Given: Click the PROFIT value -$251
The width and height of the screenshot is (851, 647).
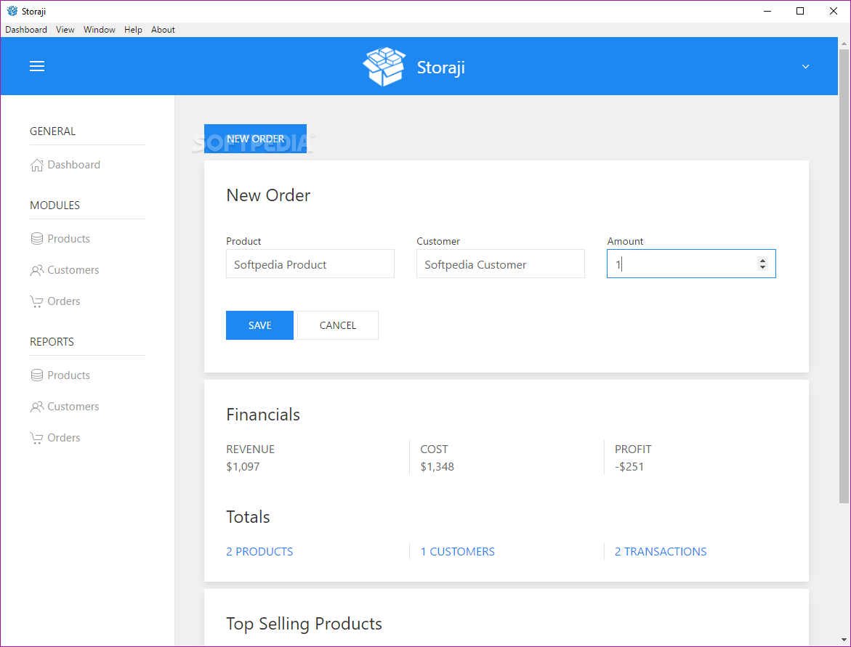Looking at the screenshot, I should point(629,467).
